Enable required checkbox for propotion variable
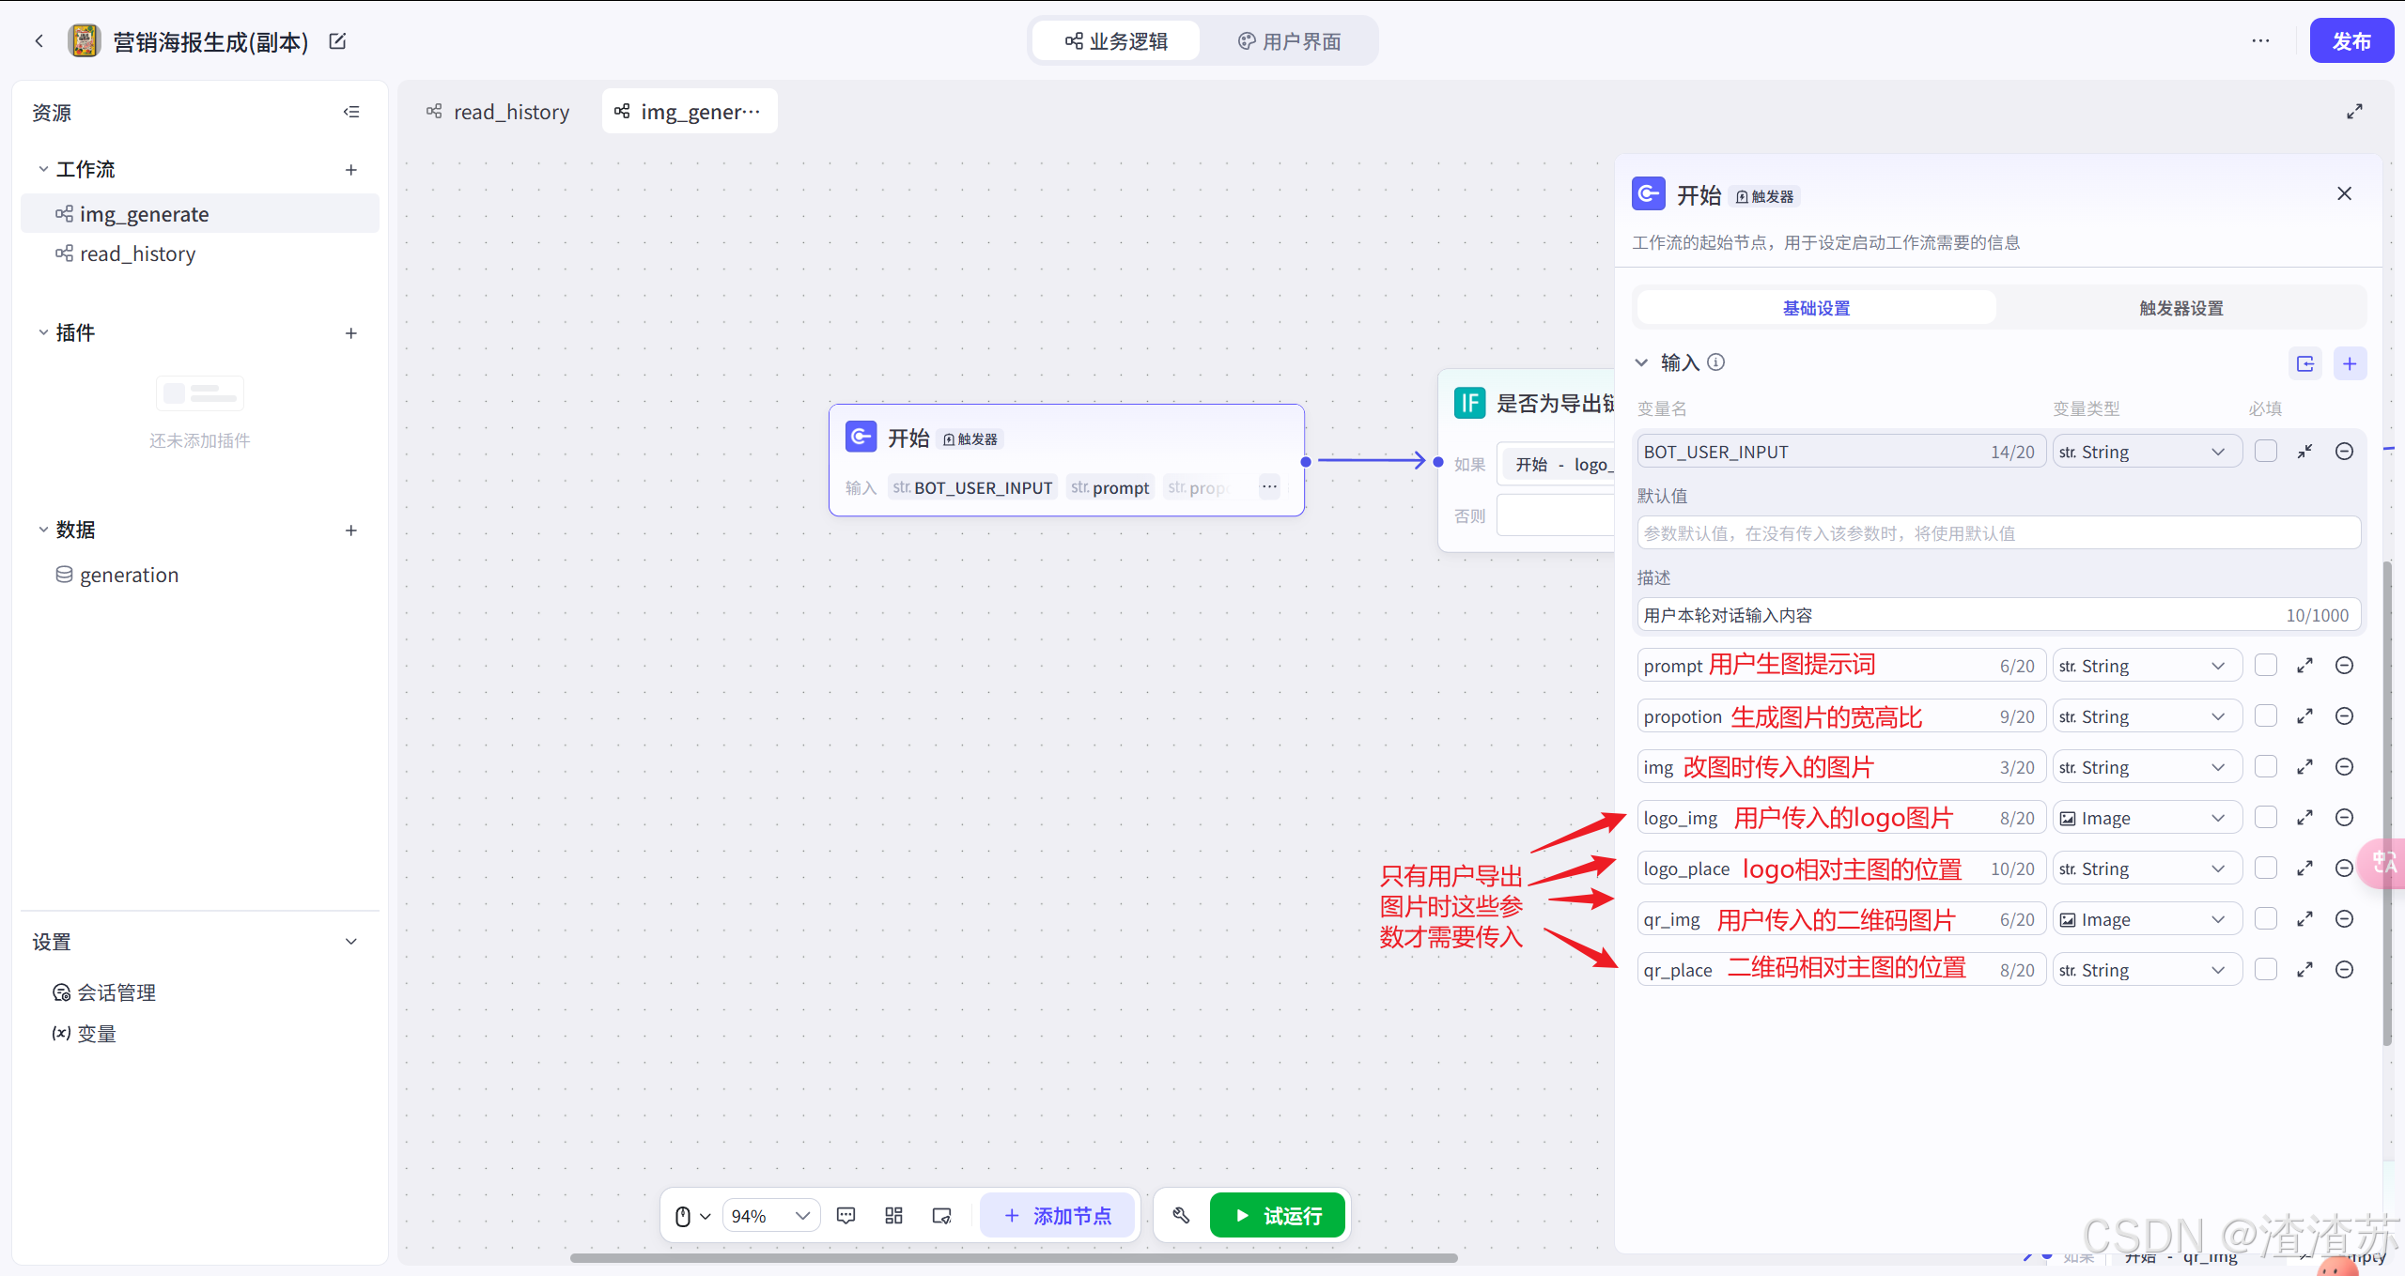 pyautogui.click(x=2265, y=716)
